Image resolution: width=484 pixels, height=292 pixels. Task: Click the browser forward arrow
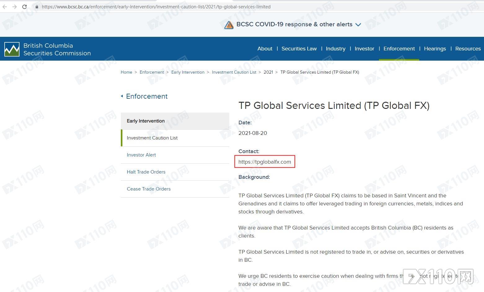click(x=14, y=6)
